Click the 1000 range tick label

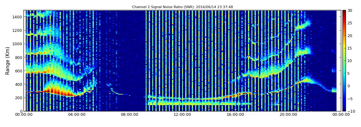pyautogui.click(x=18, y=44)
